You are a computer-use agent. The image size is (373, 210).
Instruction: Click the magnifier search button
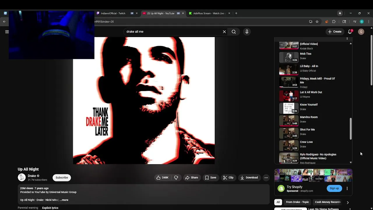[x=234, y=32]
